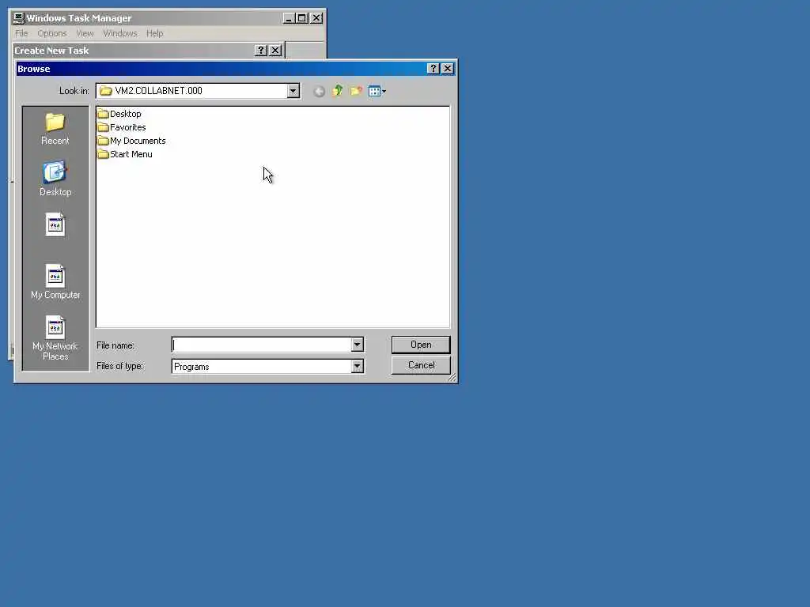Go to Desktop in the places bar
Image resolution: width=810 pixels, height=607 pixels.
pyautogui.click(x=55, y=179)
